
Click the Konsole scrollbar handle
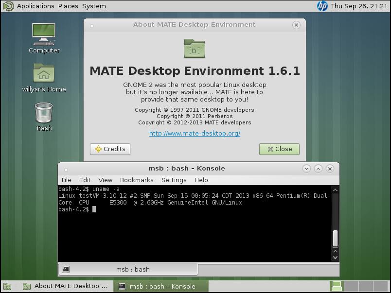point(336,238)
